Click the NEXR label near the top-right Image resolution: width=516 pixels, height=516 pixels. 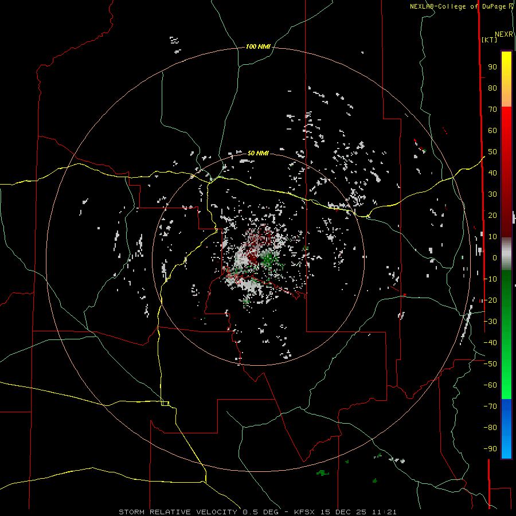[x=504, y=34]
